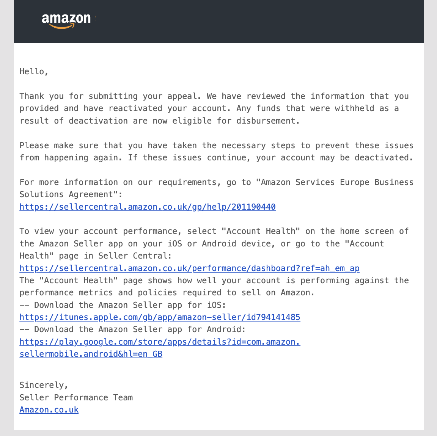This screenshot has height=436, width=437.
Task: Open the performance dashboard Seller Central link
Action: pyautogui.click(x=190, y=268)
